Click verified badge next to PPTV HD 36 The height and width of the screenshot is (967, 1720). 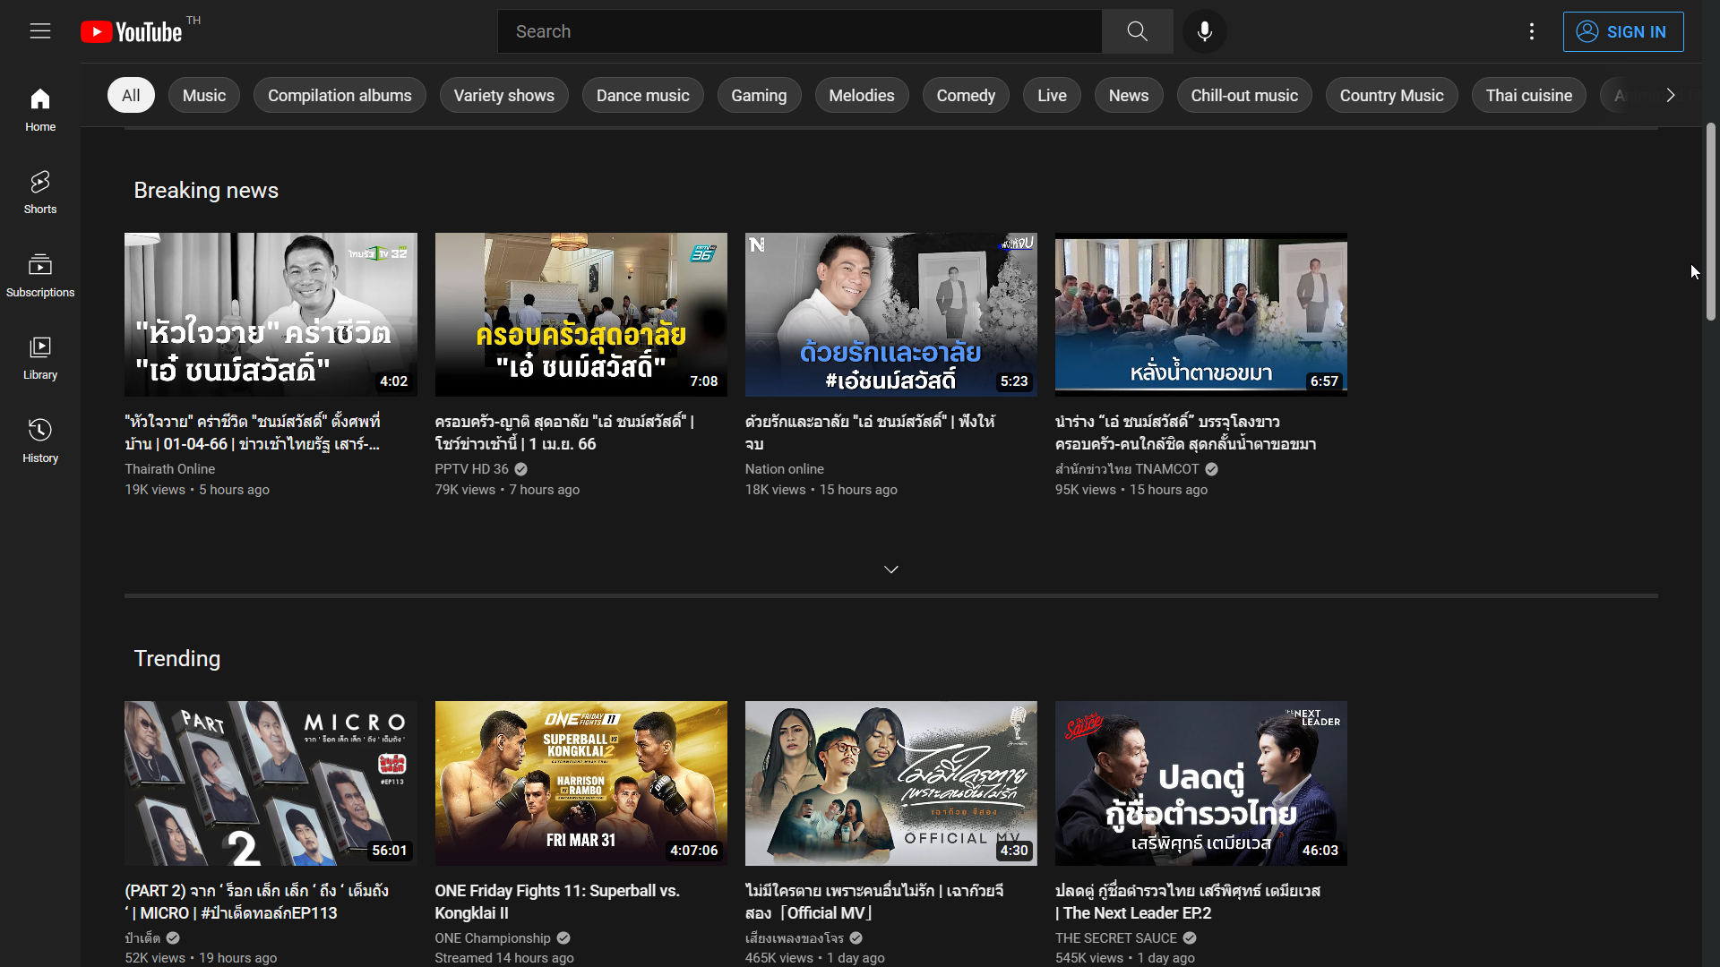[x=521, y=469]
